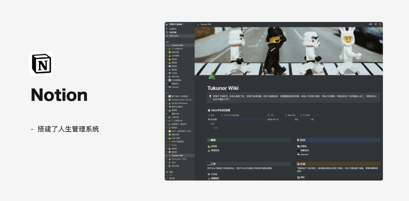Open 运动站 link under 健康
This screenshot has height=201, width=409.
click(x=212, y=146)
